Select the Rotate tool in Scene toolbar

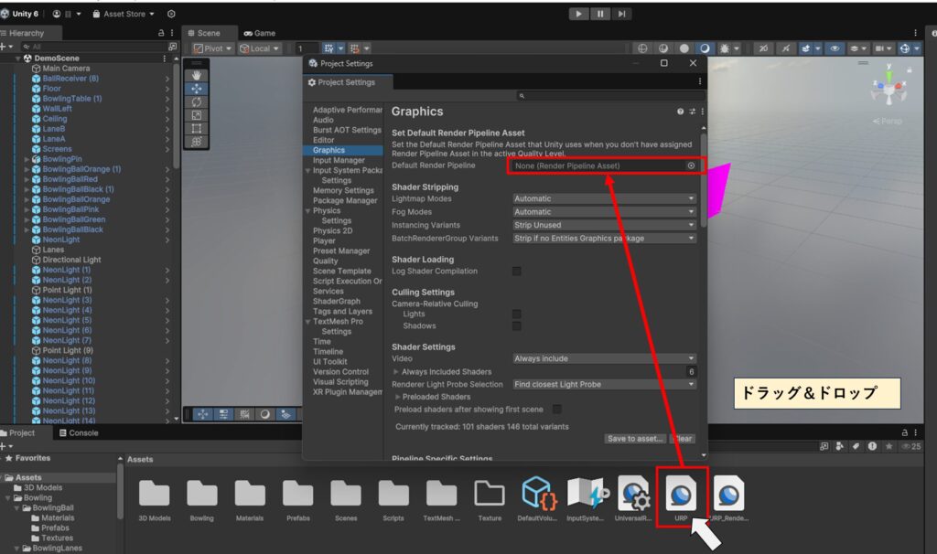pos(196,102)
